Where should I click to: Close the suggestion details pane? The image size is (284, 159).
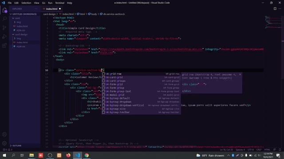[240, 75]
